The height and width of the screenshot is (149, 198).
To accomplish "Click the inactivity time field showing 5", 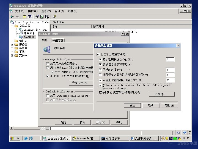I will click(x=170, y=70).
